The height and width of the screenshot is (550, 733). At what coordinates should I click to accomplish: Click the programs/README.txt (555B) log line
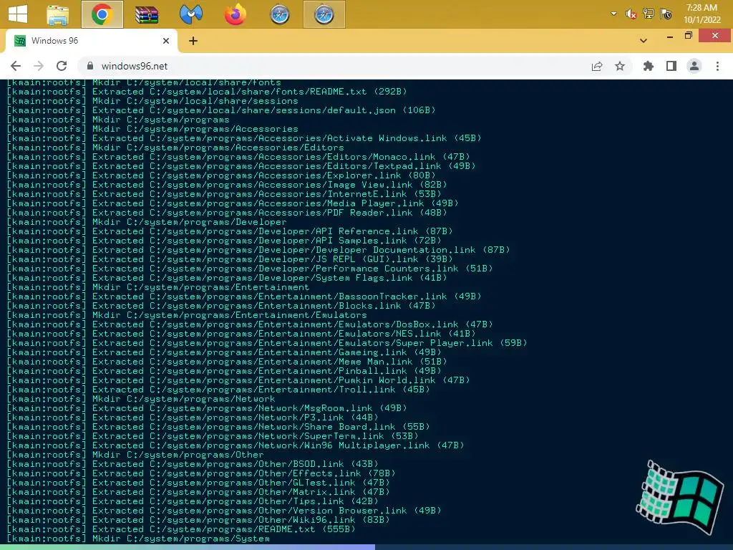[181, 529]
